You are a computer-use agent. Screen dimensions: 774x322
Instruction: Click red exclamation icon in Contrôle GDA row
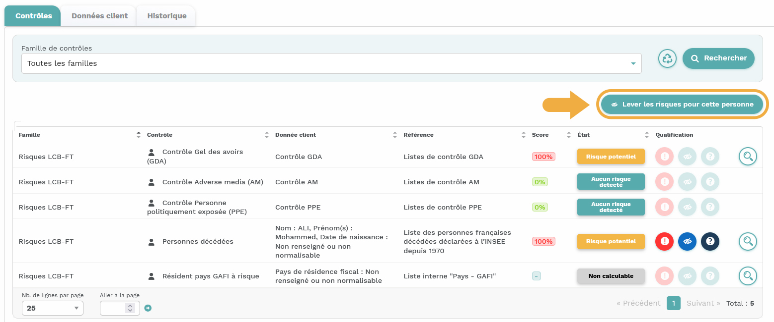click(x=665, y=157)
